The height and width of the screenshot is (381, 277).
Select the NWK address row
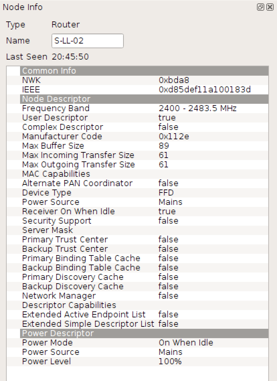[100, 80]
